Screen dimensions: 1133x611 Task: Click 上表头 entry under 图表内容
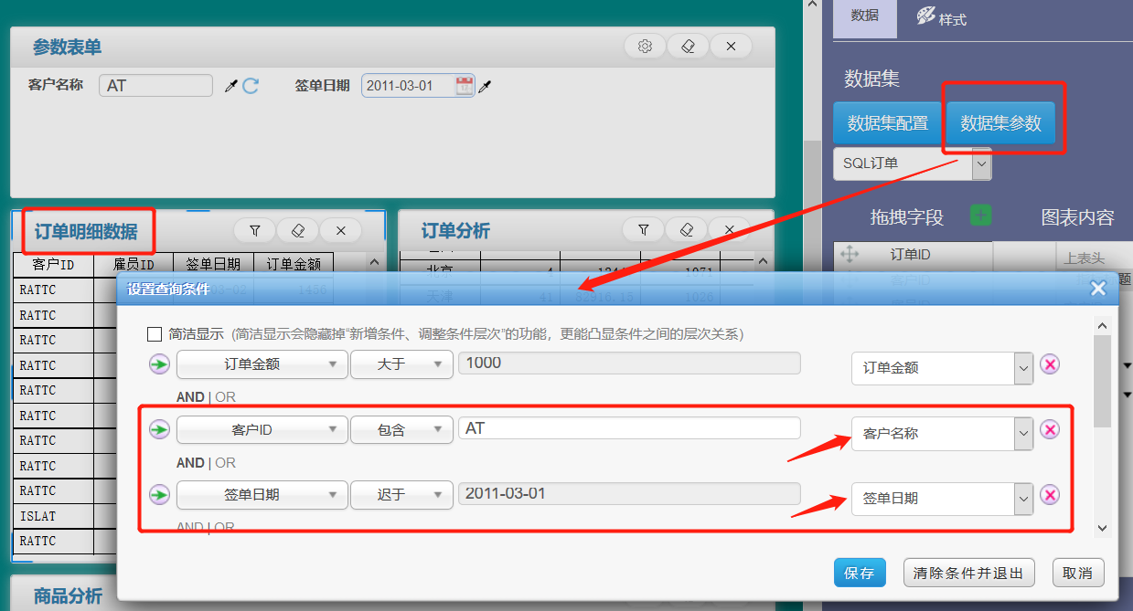click(x=1084, y=258)
